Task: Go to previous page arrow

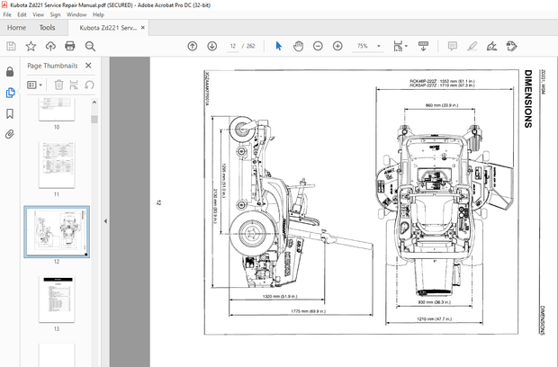Action: 193,46
